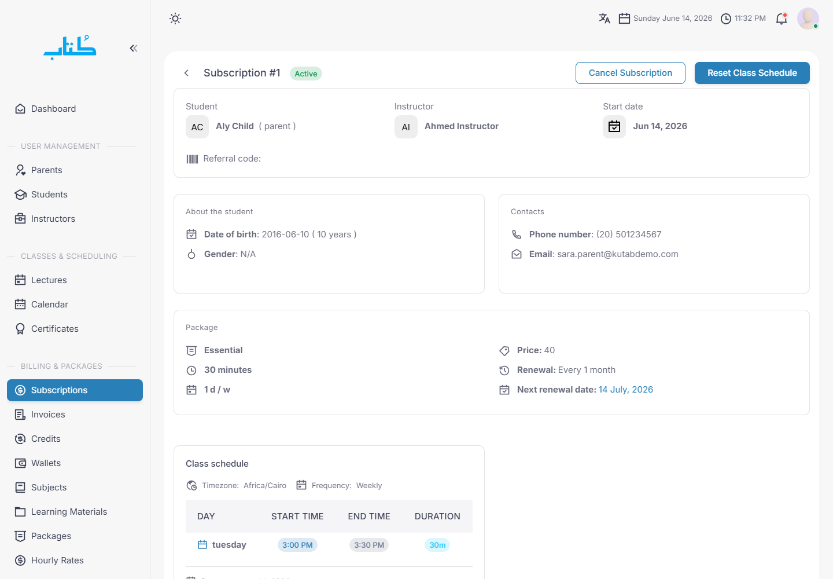Click the start date calendar icon

click(x=614, y=127)
